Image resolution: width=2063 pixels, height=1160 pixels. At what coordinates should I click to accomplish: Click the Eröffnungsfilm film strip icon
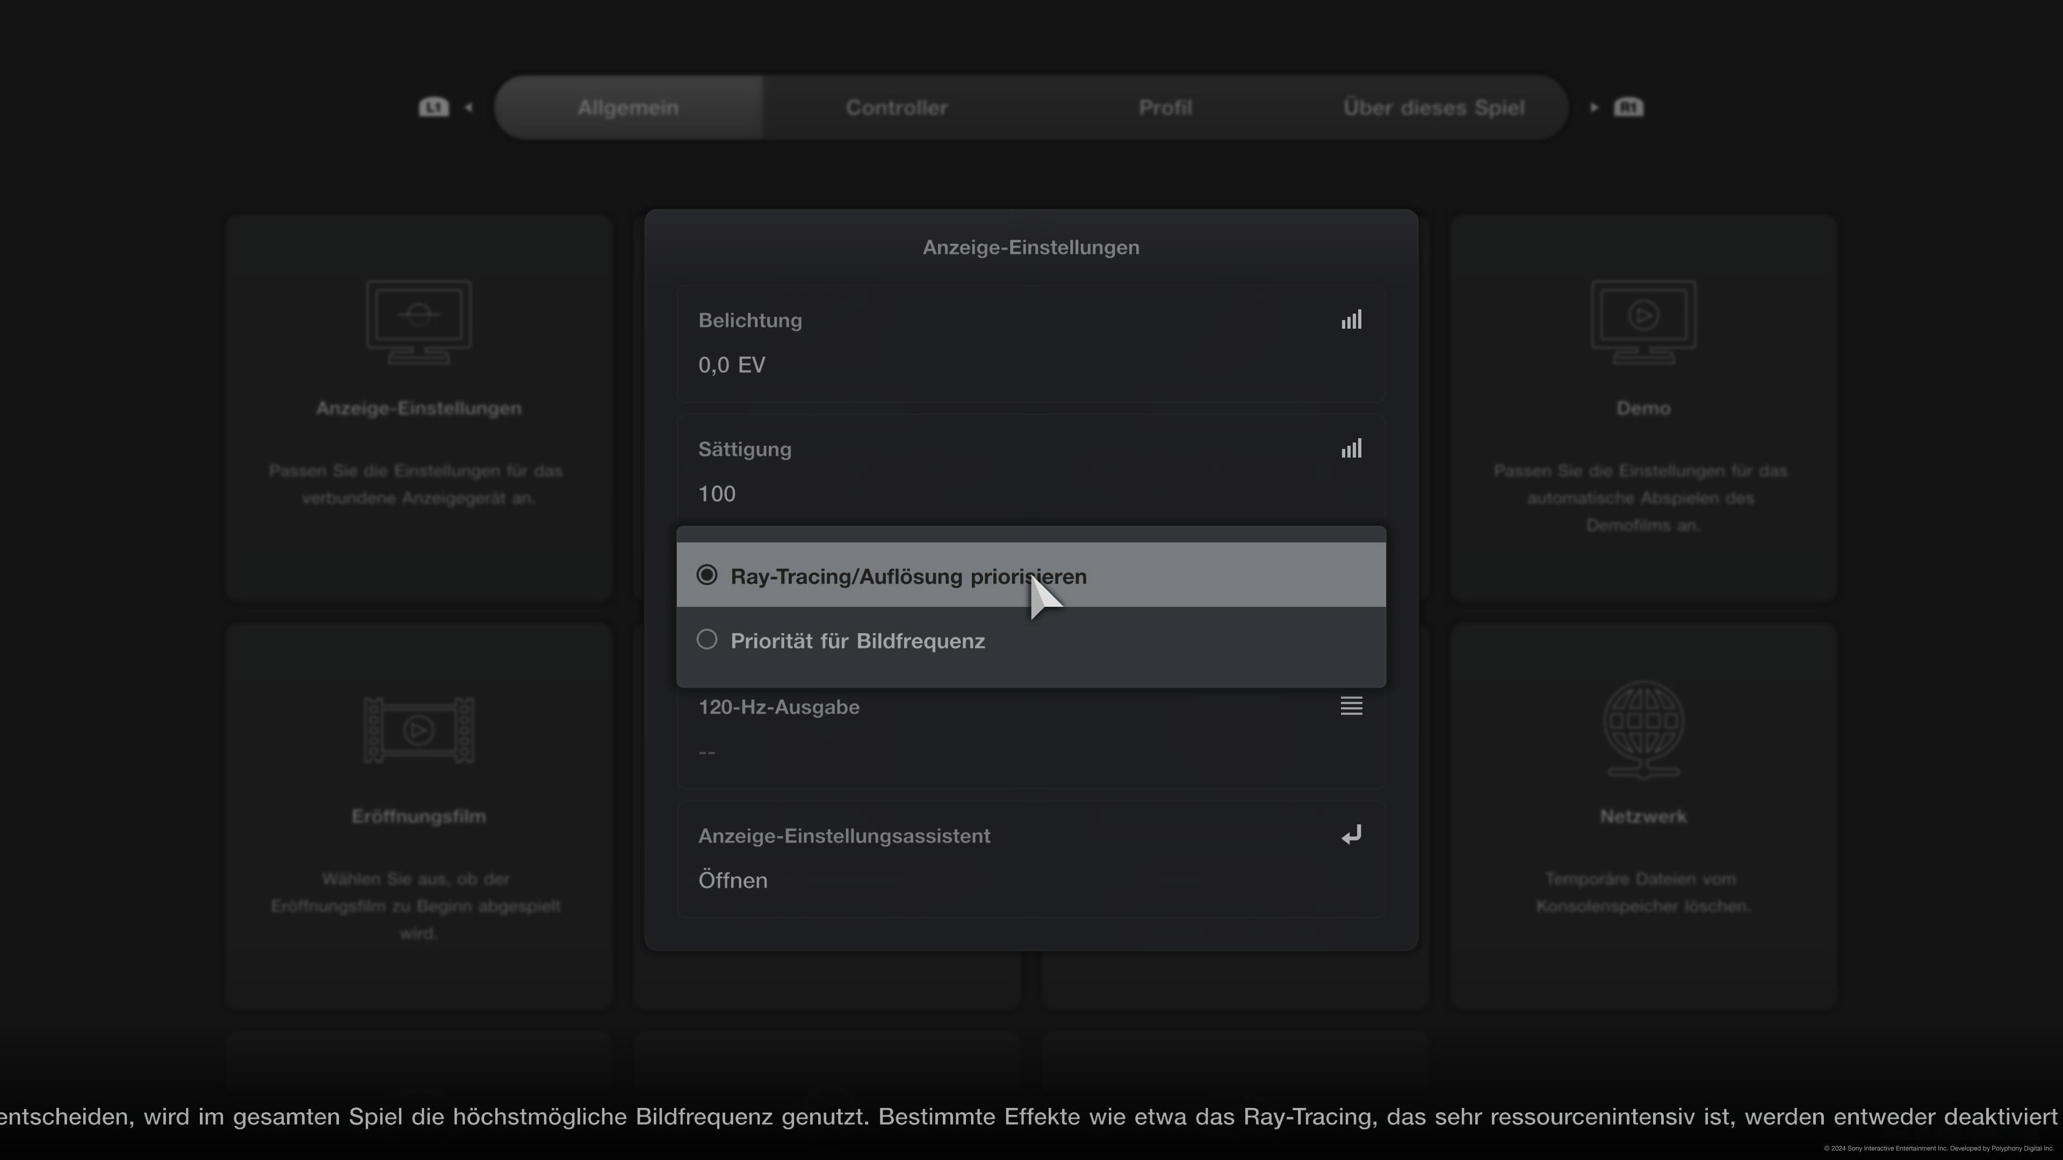click(x=418, y=729)
